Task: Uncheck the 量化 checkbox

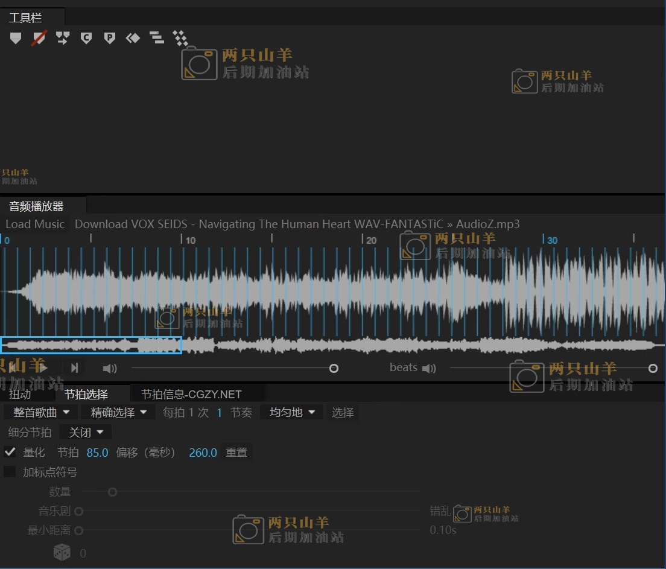Action: pyautogui.click(x=10, y=452)
